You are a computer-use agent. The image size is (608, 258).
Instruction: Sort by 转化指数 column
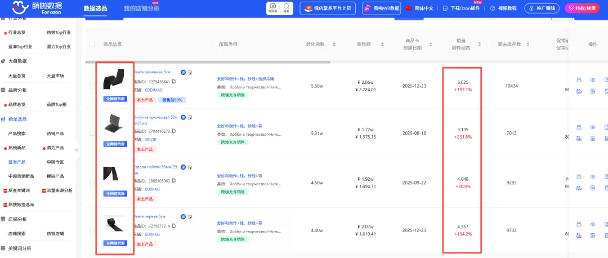pos(334,45)
